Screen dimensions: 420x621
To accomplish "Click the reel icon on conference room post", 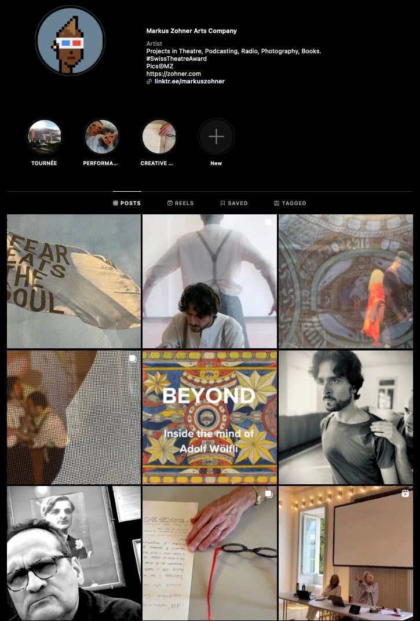I will [x=405, y=494].
